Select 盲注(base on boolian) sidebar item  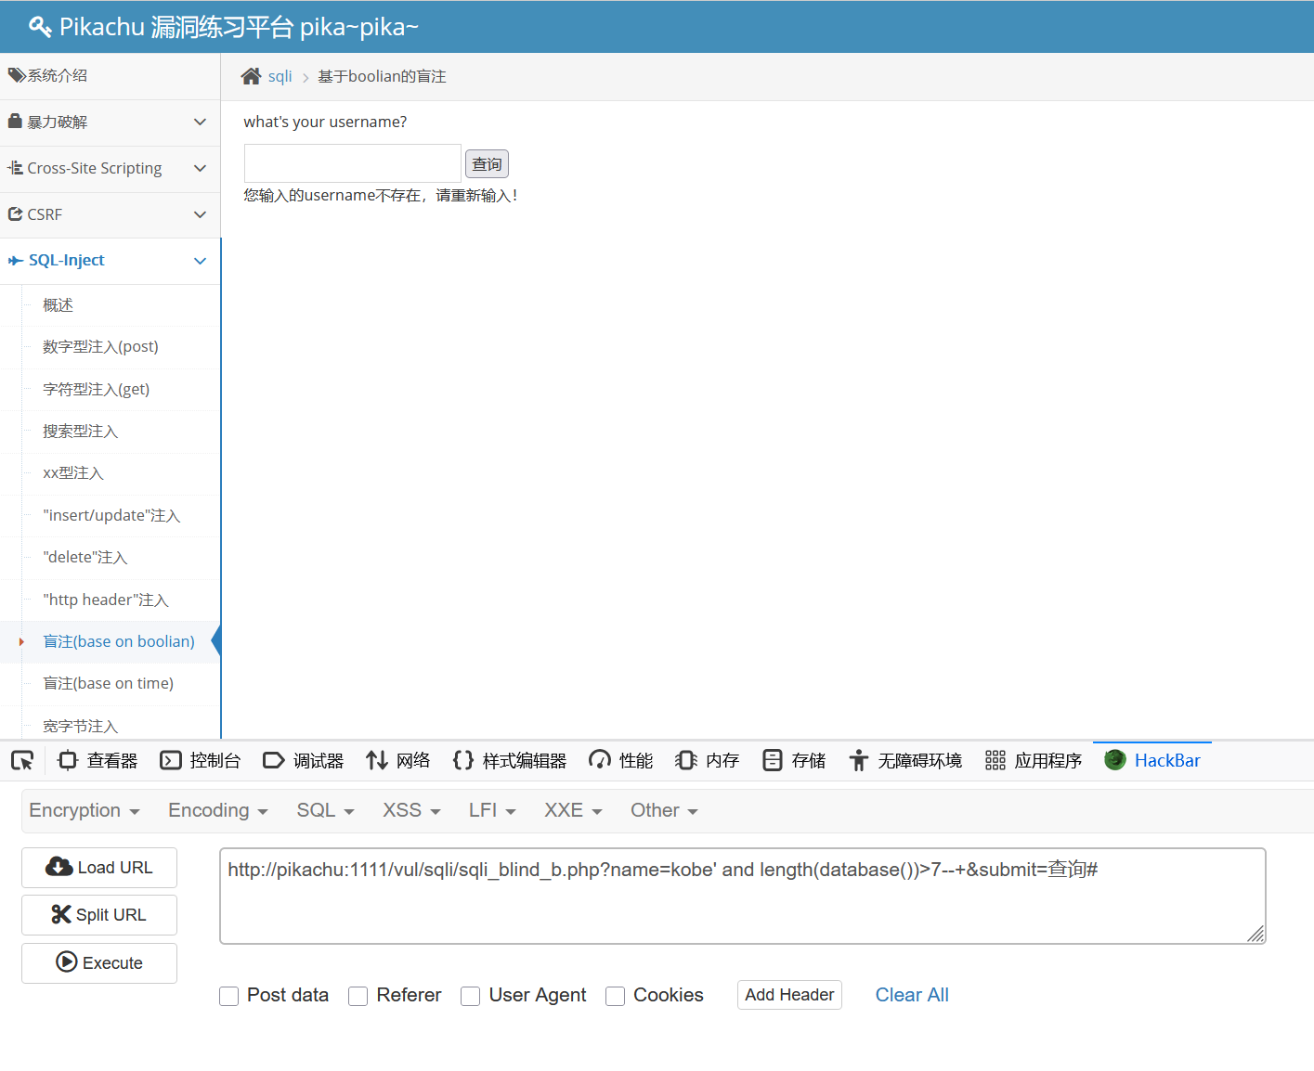coord(119,641)
